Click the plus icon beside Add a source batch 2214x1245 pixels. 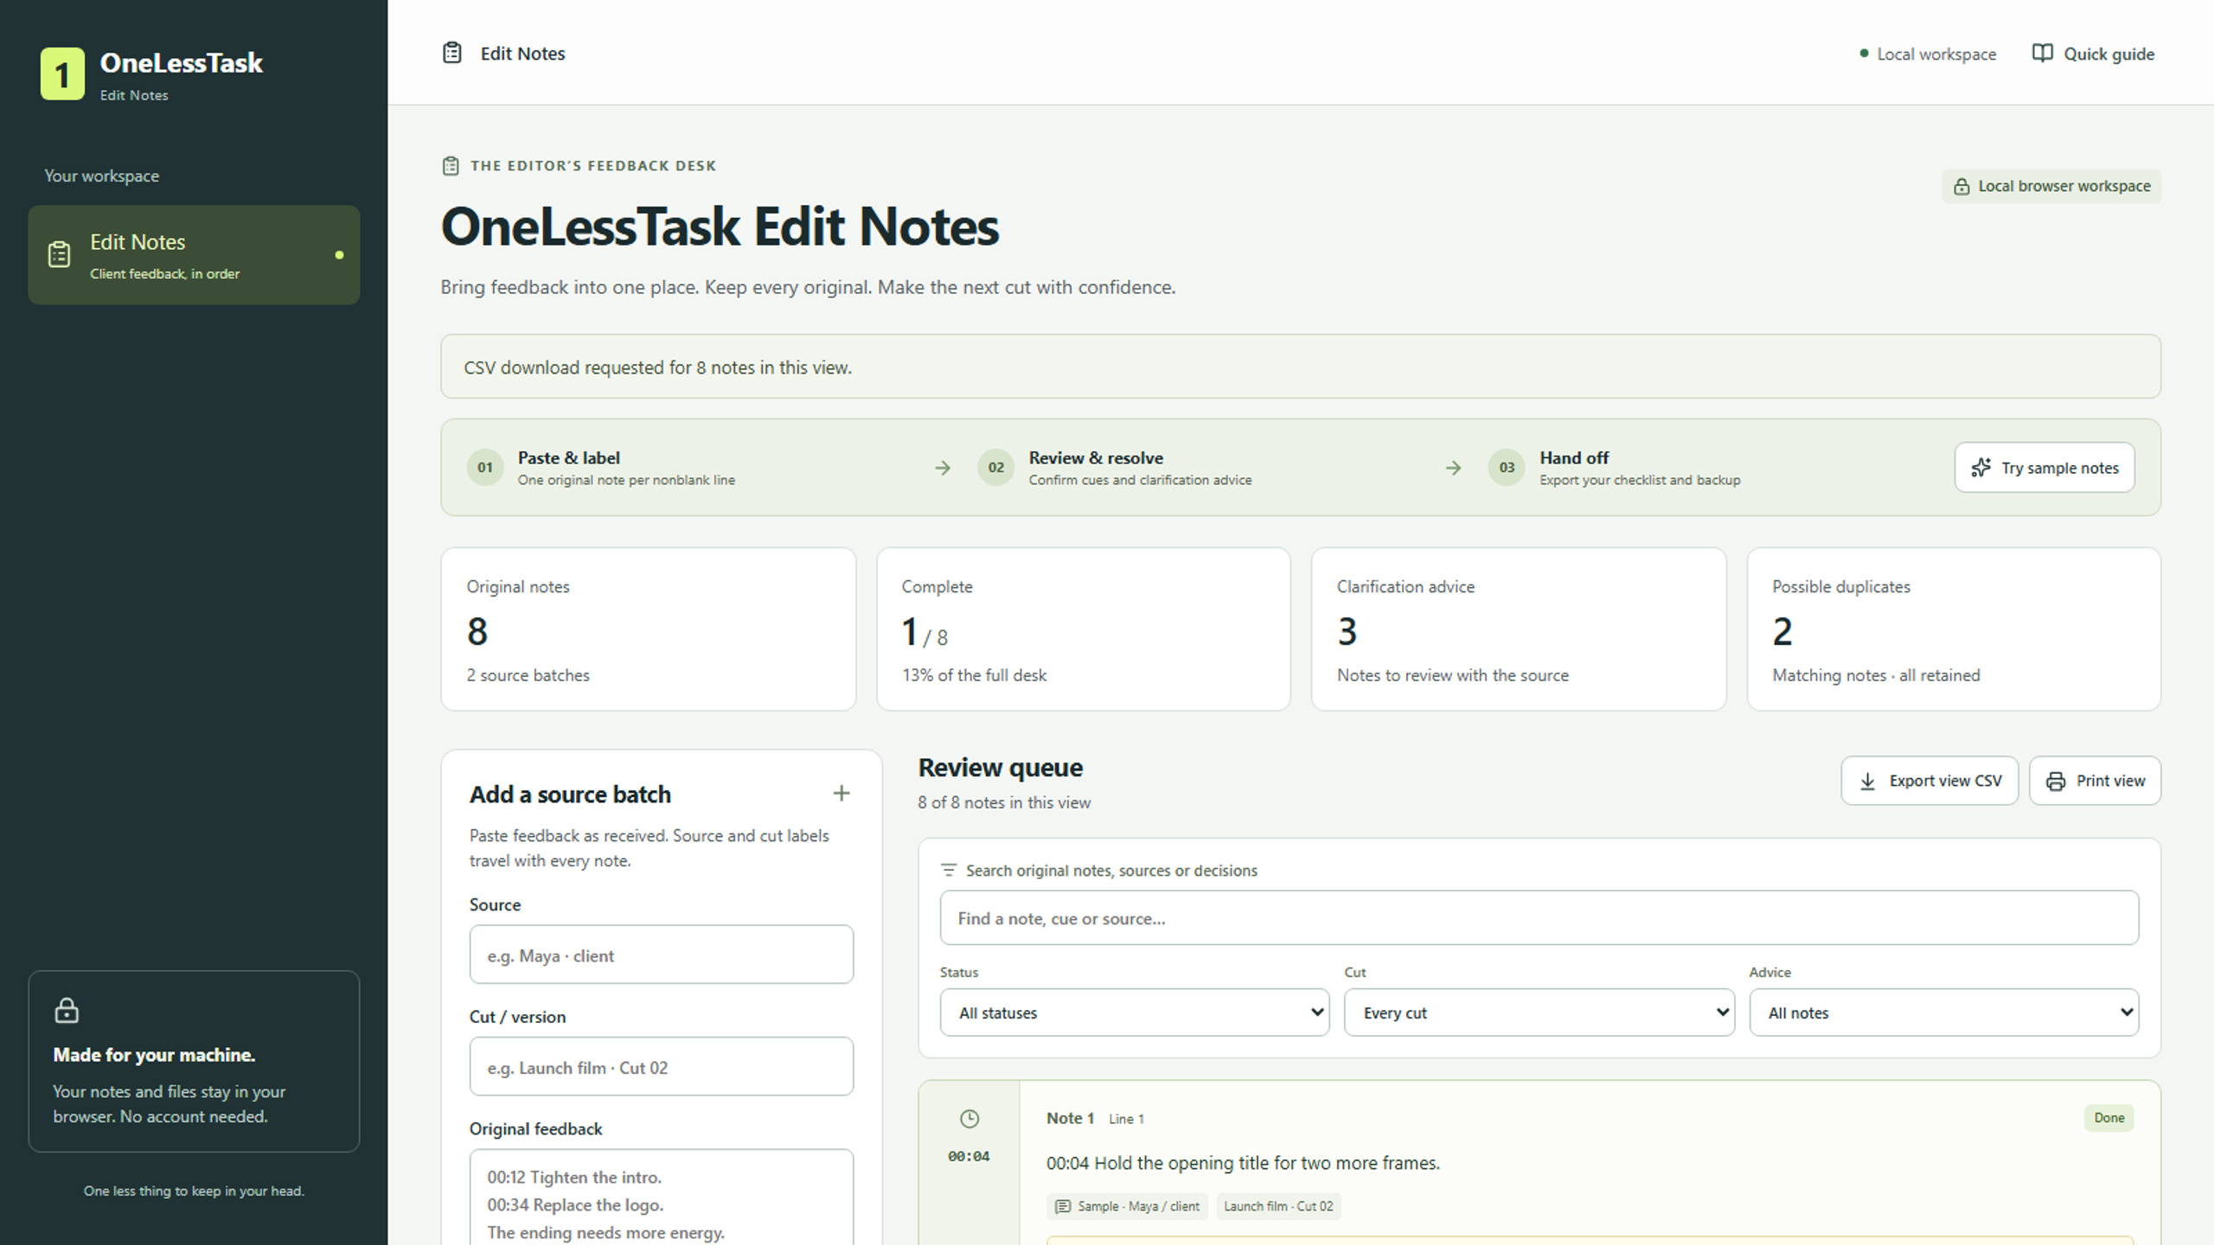pyautogui.click(x=841, y=794)
